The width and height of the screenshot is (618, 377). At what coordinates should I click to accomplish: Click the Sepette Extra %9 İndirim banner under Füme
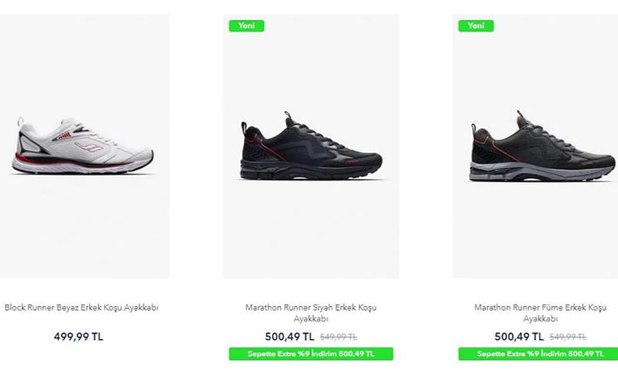point(540,354)
